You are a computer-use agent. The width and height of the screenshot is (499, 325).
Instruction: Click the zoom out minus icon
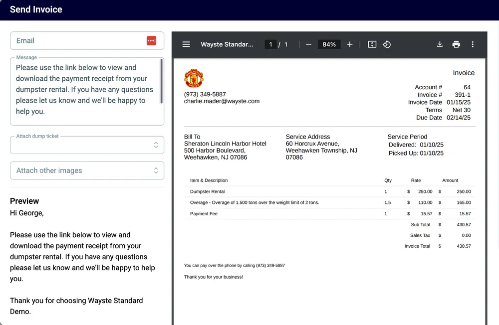308,44
